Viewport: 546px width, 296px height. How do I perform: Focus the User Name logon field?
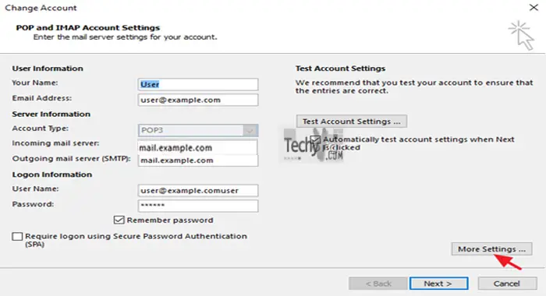tap(198, 190)
